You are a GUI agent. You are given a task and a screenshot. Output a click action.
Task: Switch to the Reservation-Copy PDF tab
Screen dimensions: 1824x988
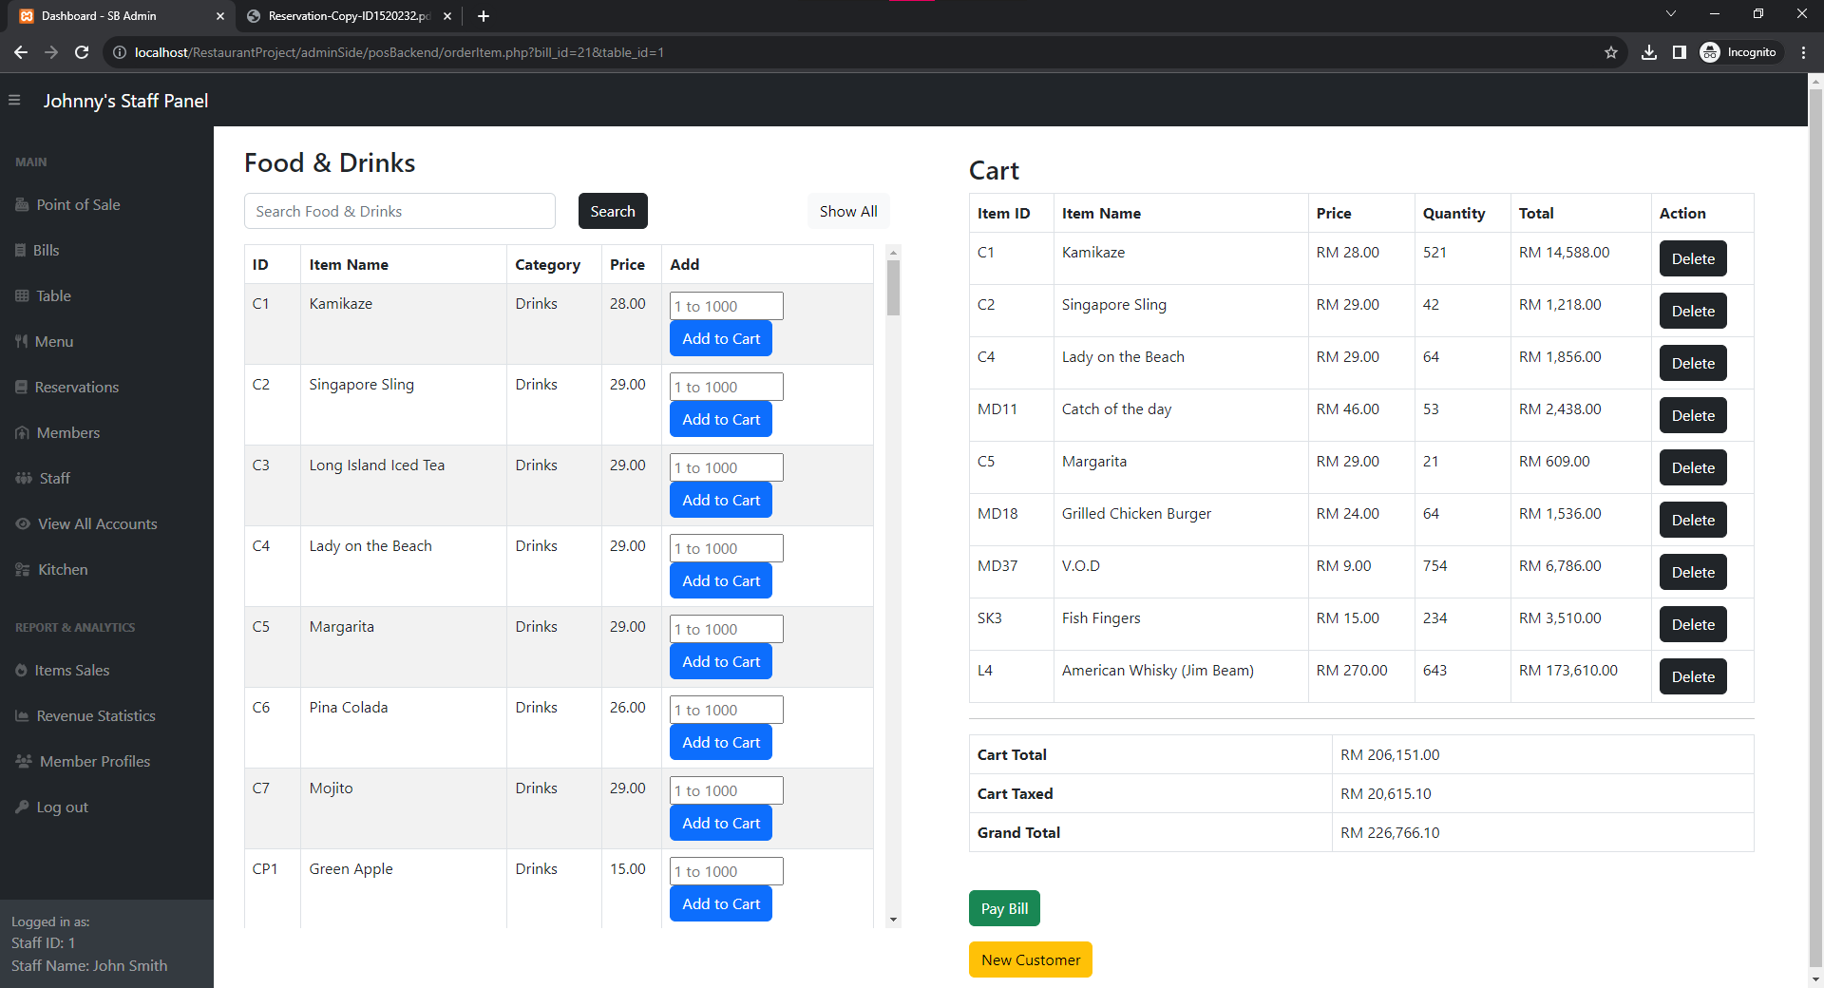(x=348, y=16)
